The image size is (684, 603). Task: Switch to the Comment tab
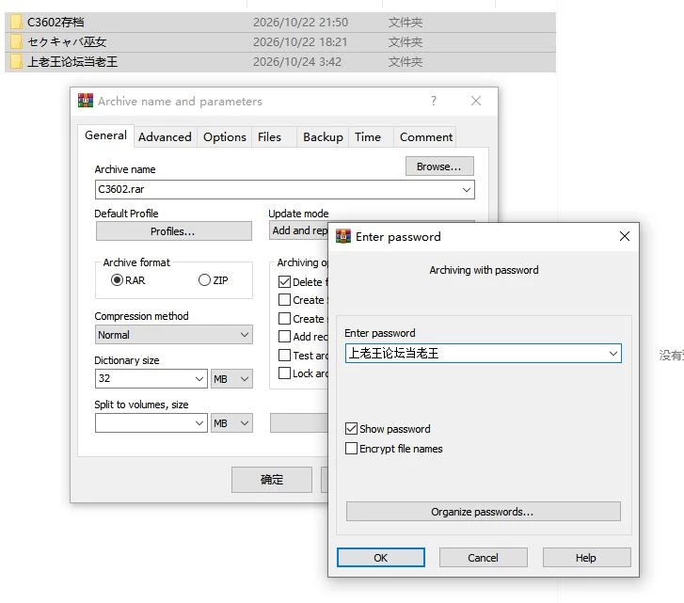point(426,137)
